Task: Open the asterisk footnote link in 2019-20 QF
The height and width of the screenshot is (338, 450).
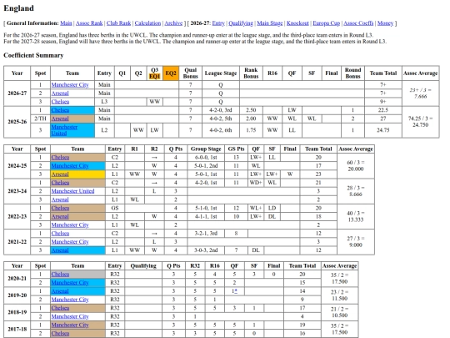Action: click(x=236, y=291)
